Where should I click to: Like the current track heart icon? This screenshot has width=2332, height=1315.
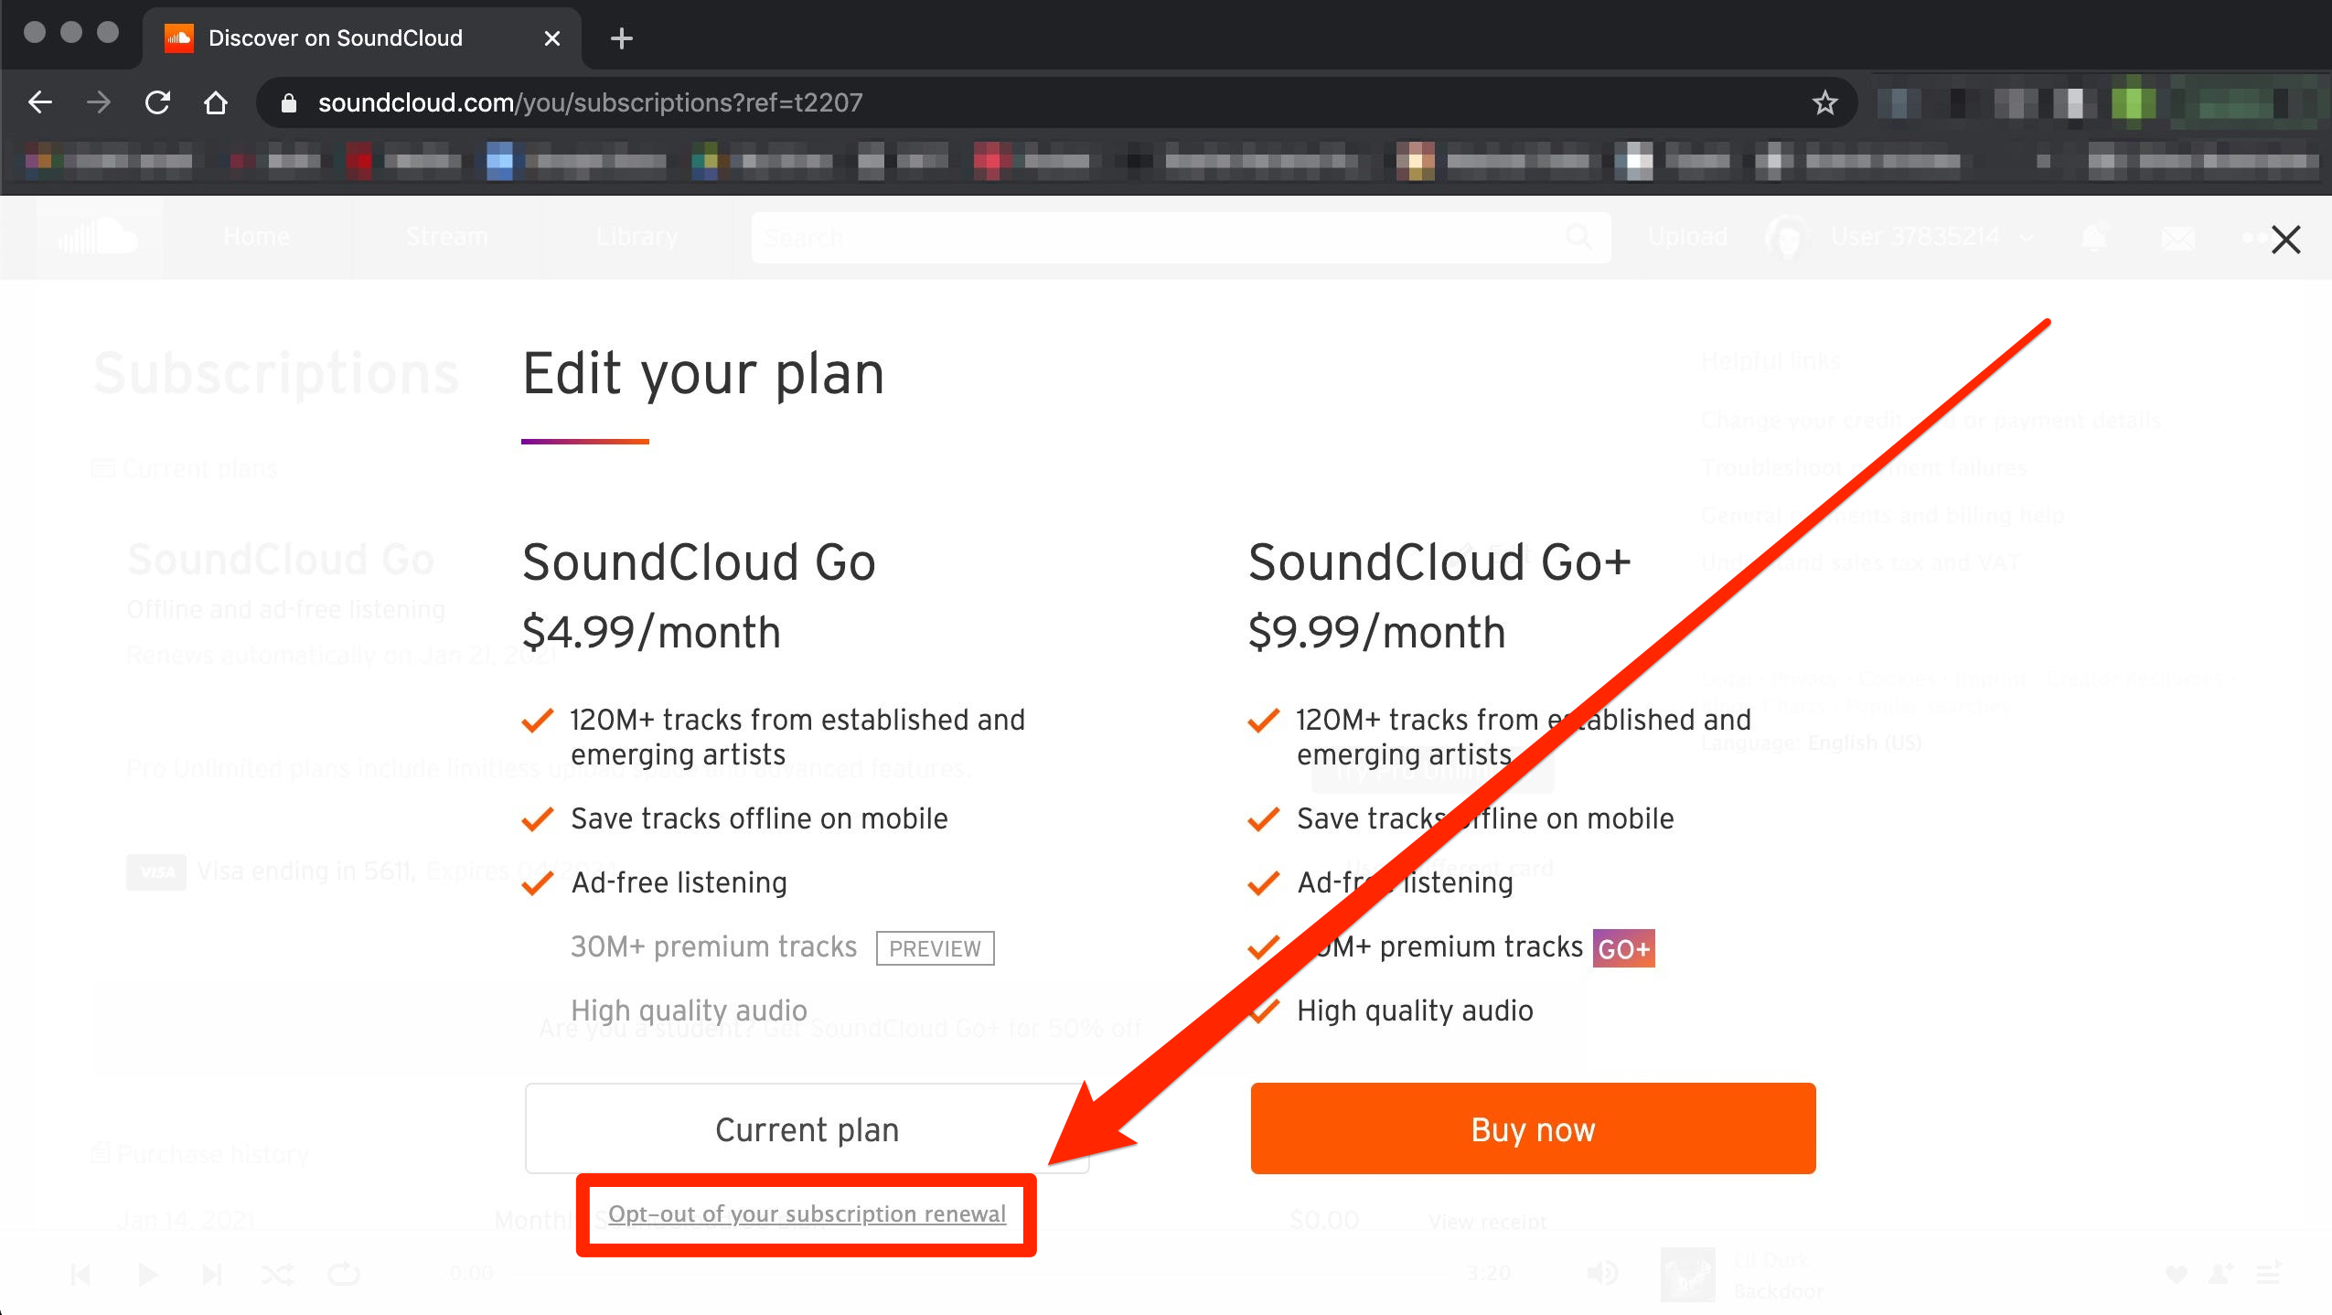(2176, 1274)
